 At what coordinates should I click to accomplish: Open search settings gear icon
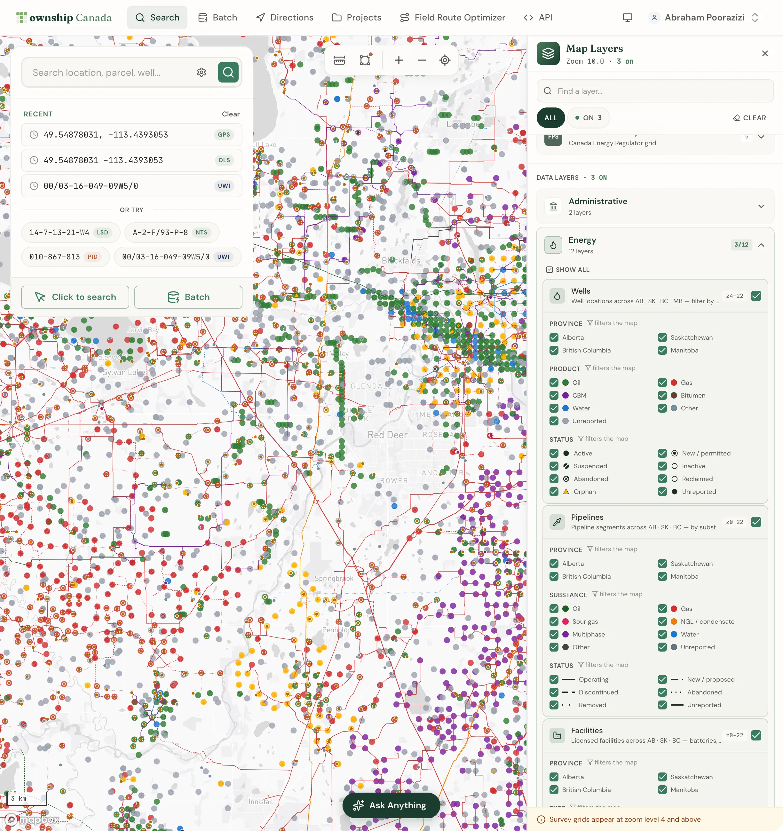pyautogui.click(x=202, y=72)
